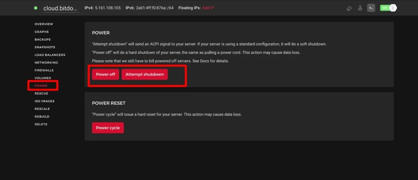Screen dimensions: 418x180
Task: Go to Graphs in the sidebar
Action: 42,32
